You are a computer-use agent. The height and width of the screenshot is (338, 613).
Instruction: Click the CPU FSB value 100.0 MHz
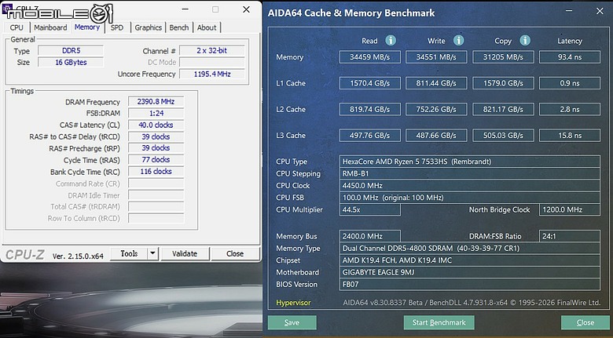tap(470, 198)
